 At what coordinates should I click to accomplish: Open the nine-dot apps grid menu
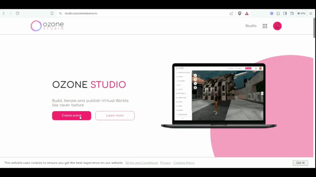click(x=265, y=26)
